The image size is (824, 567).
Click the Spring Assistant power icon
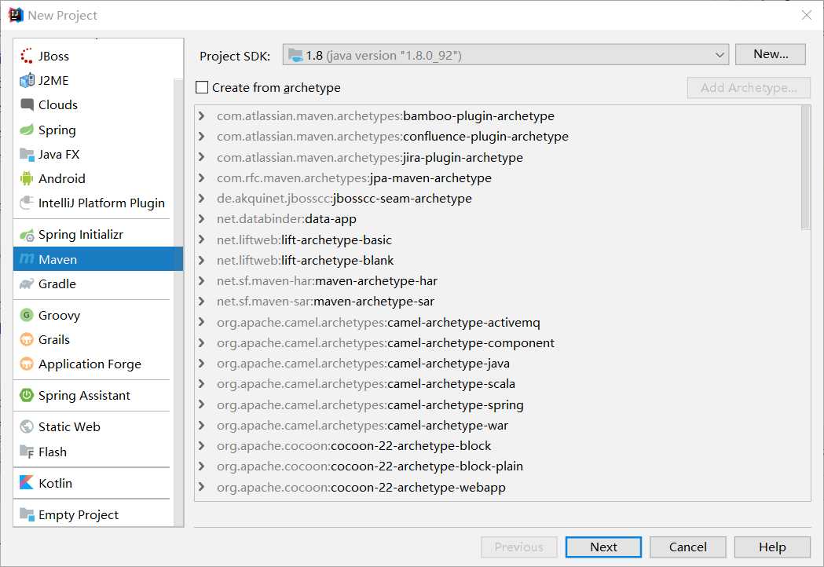[x=26, y=395]
